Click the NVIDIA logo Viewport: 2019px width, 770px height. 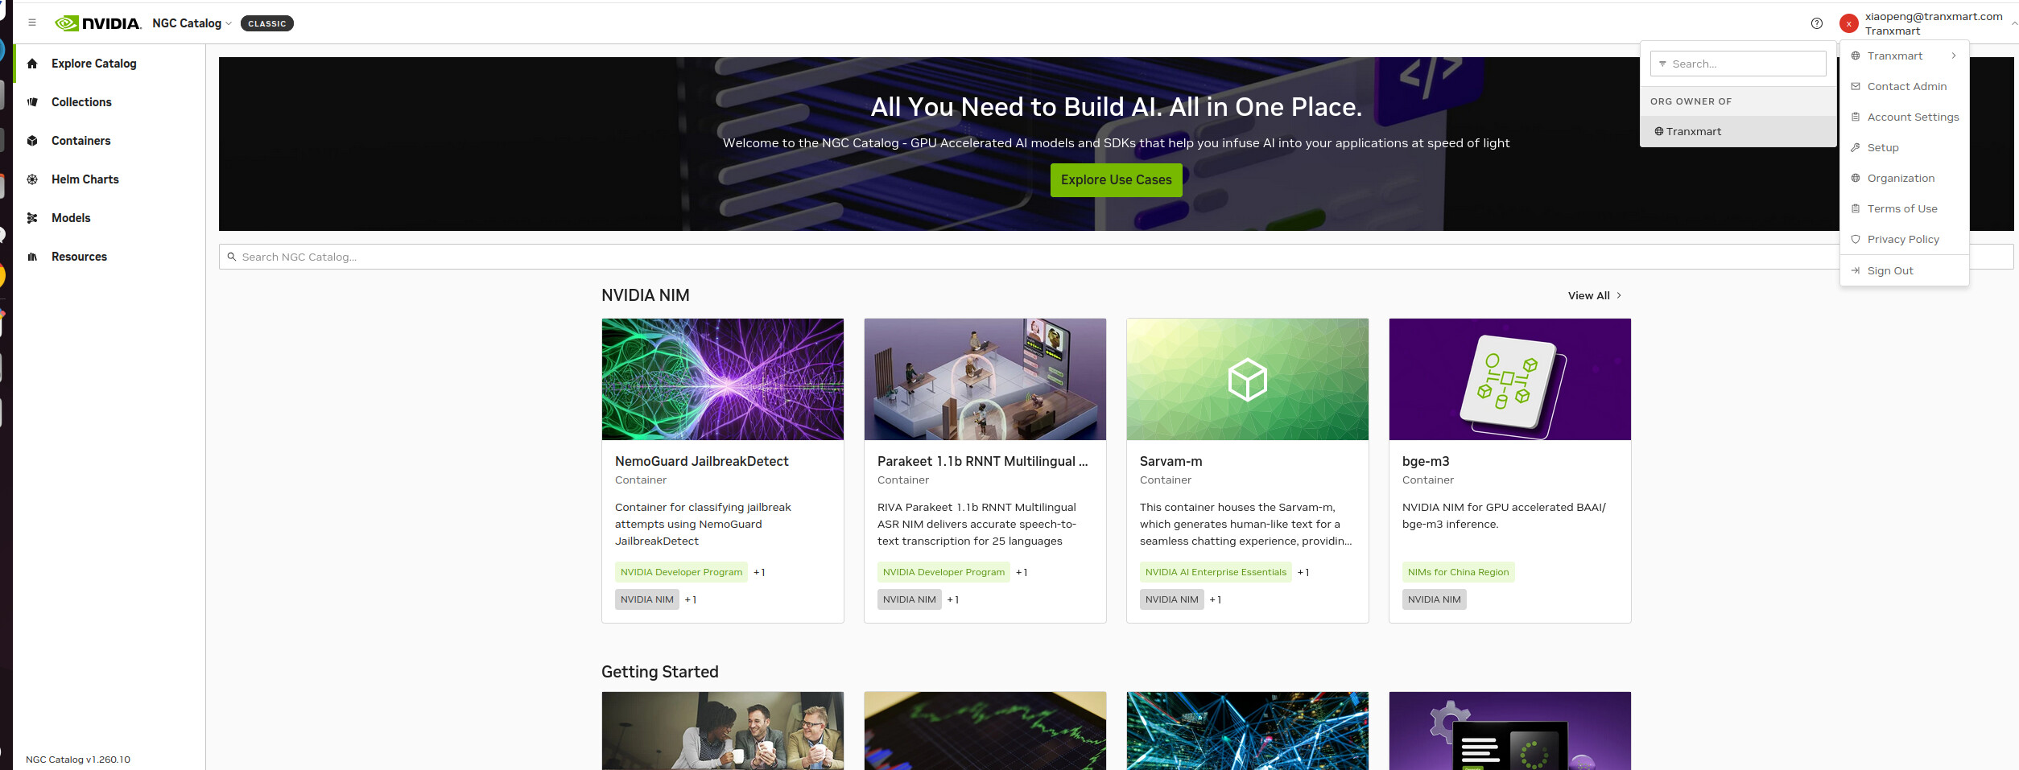pos(98,23)
